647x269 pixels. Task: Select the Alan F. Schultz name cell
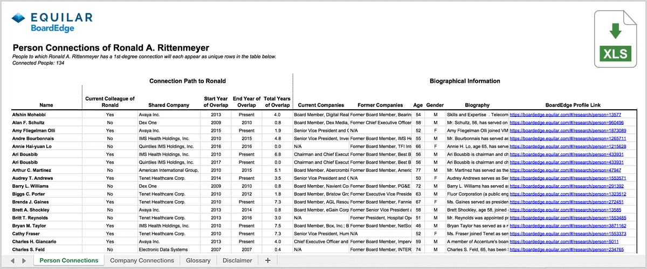[46, 123]
